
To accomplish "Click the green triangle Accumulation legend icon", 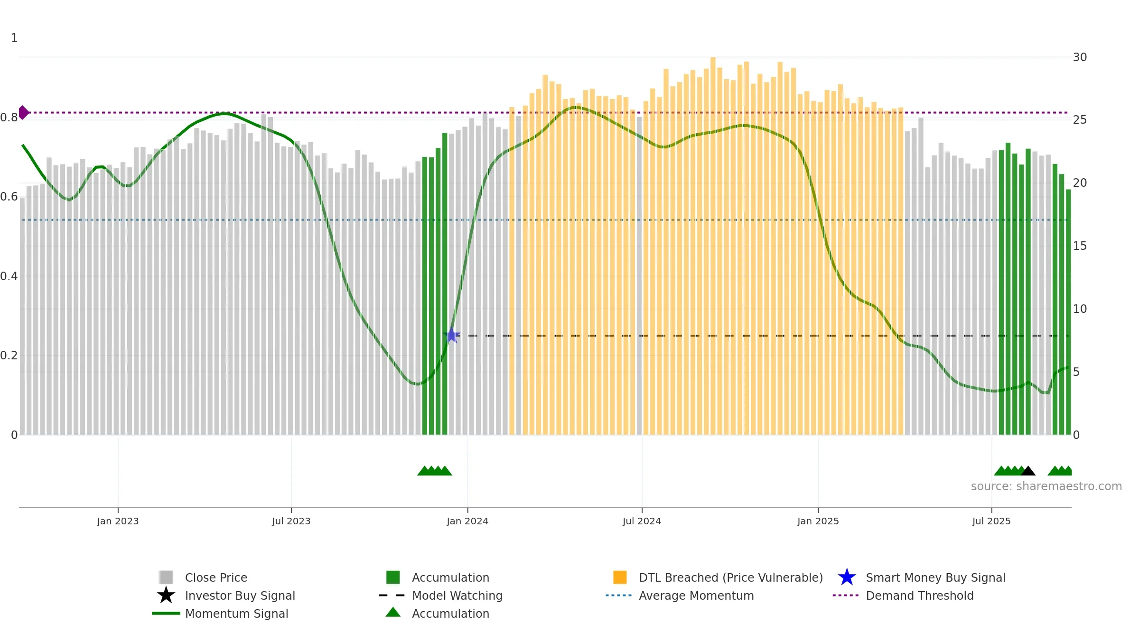I will click(x=393, y=613).
